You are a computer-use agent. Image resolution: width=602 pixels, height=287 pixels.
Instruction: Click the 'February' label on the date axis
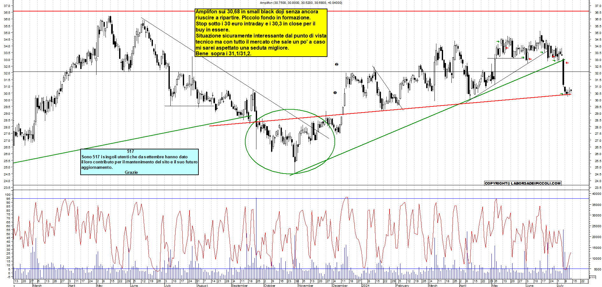[x=402, y=285]
